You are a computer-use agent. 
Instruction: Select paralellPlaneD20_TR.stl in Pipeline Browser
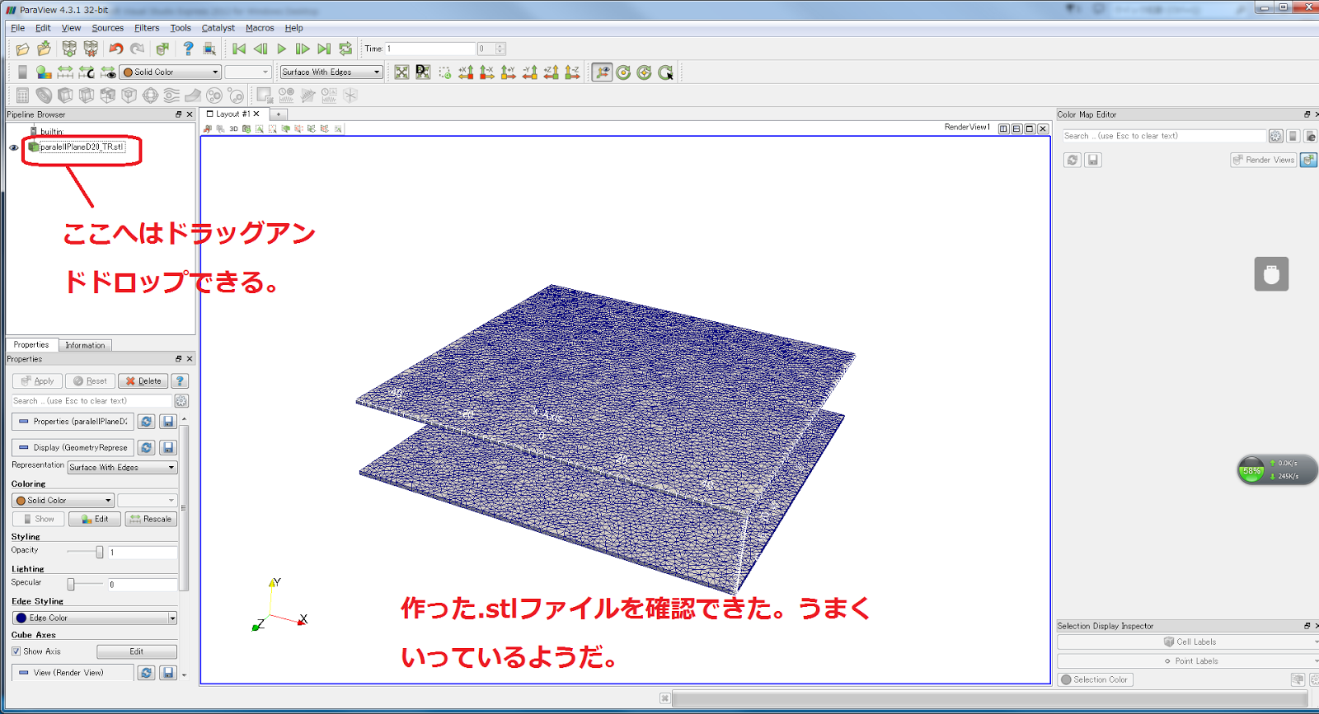click(82, 147)
